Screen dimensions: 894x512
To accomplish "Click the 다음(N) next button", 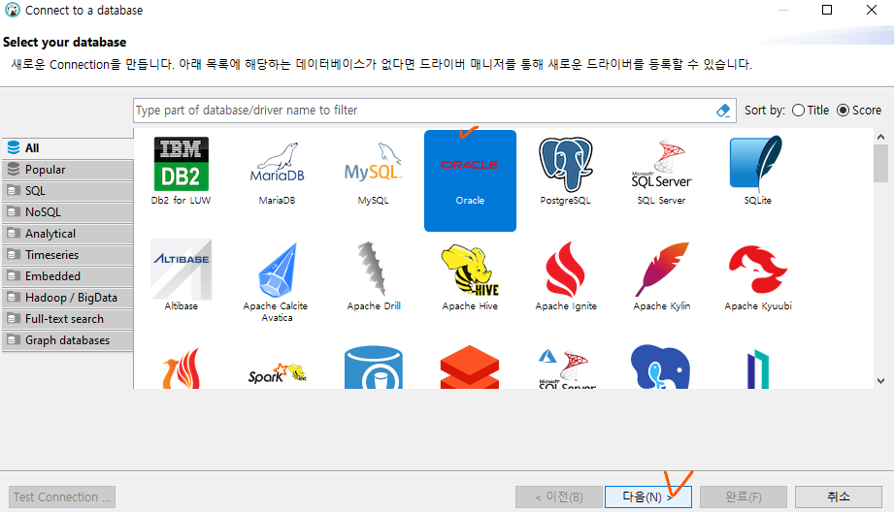I will 648,497.
